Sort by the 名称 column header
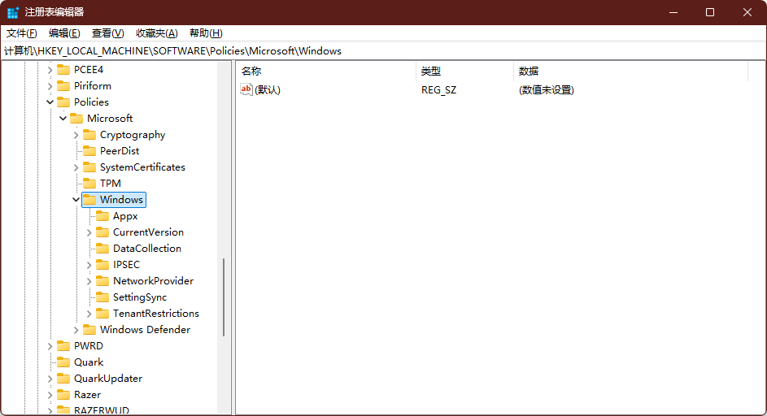Viewport: 767px width, 416px height. (x=326, y=71)
